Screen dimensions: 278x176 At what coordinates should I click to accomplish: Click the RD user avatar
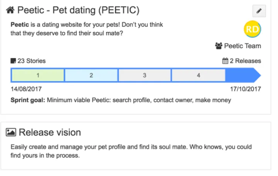[x=253, y=30]
